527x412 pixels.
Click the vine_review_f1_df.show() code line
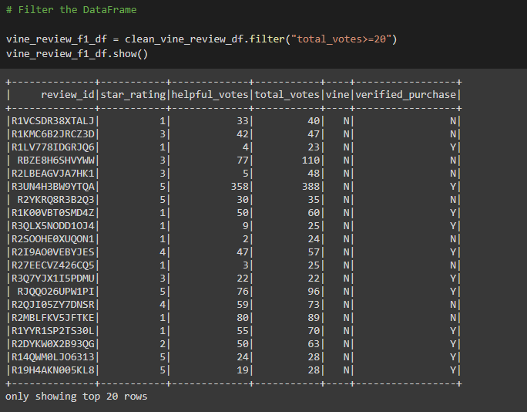77,54
